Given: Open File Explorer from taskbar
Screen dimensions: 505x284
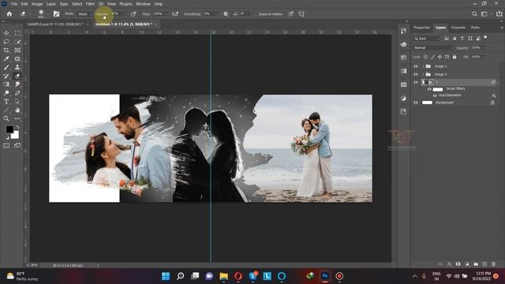Looking at the screenshot, I should click(x=224, y=276).
